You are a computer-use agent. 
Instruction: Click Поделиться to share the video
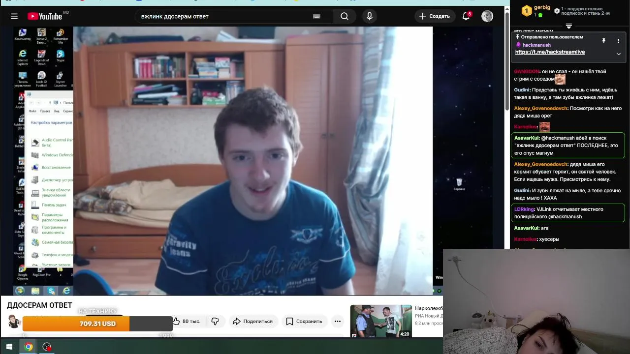coord(253,321)
